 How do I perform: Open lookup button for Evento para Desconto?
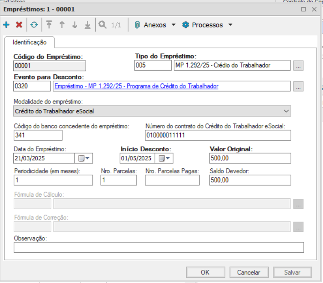click(x=298, y=86)
